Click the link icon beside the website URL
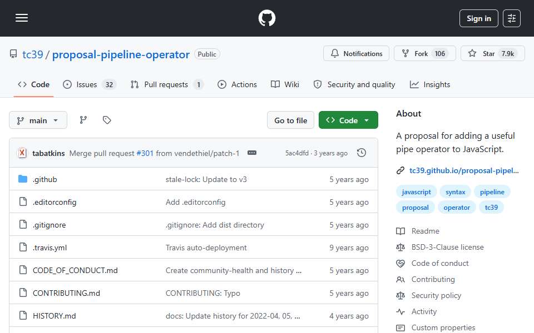Image resolution: width=534 pixels, height=333 pixels. coord(400,170)
